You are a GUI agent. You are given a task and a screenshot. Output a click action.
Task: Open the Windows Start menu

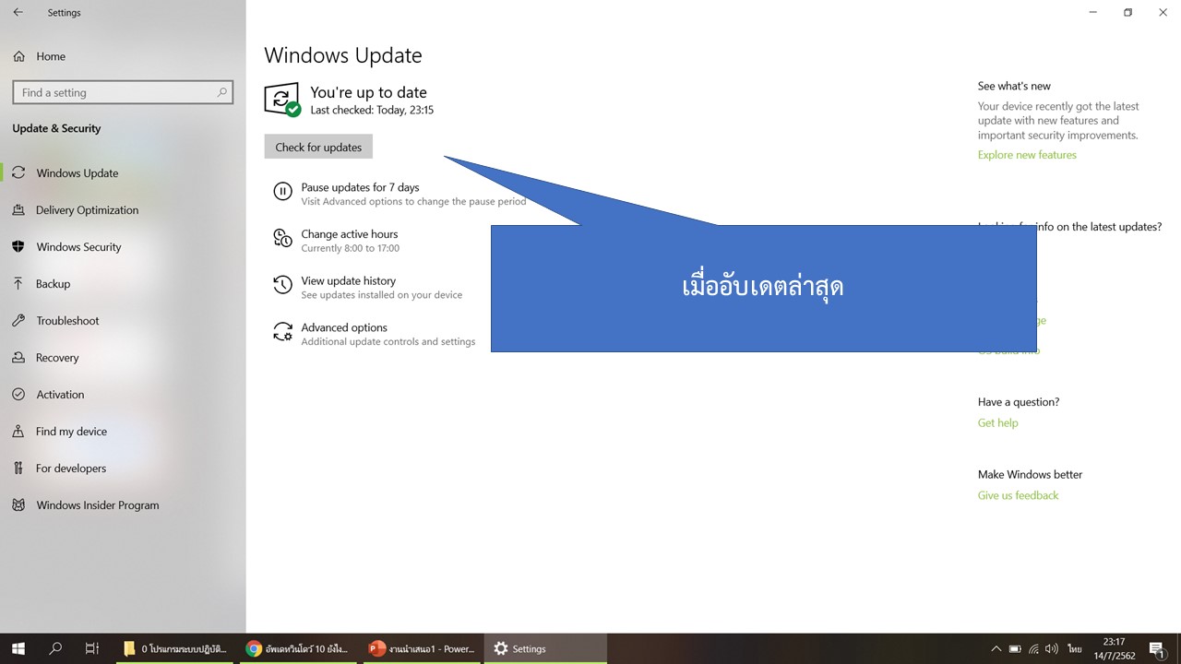point(18,648)
